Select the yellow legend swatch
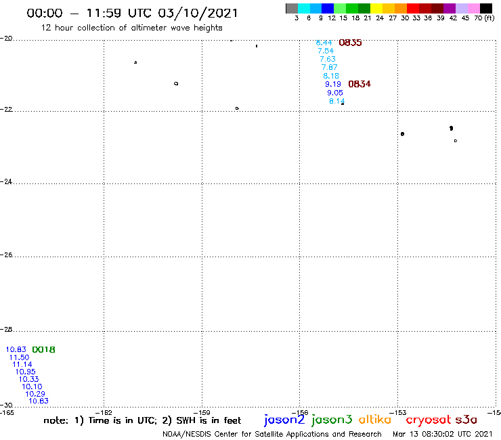Viewport: 501px width, 440px height. (x=376, y=8)
